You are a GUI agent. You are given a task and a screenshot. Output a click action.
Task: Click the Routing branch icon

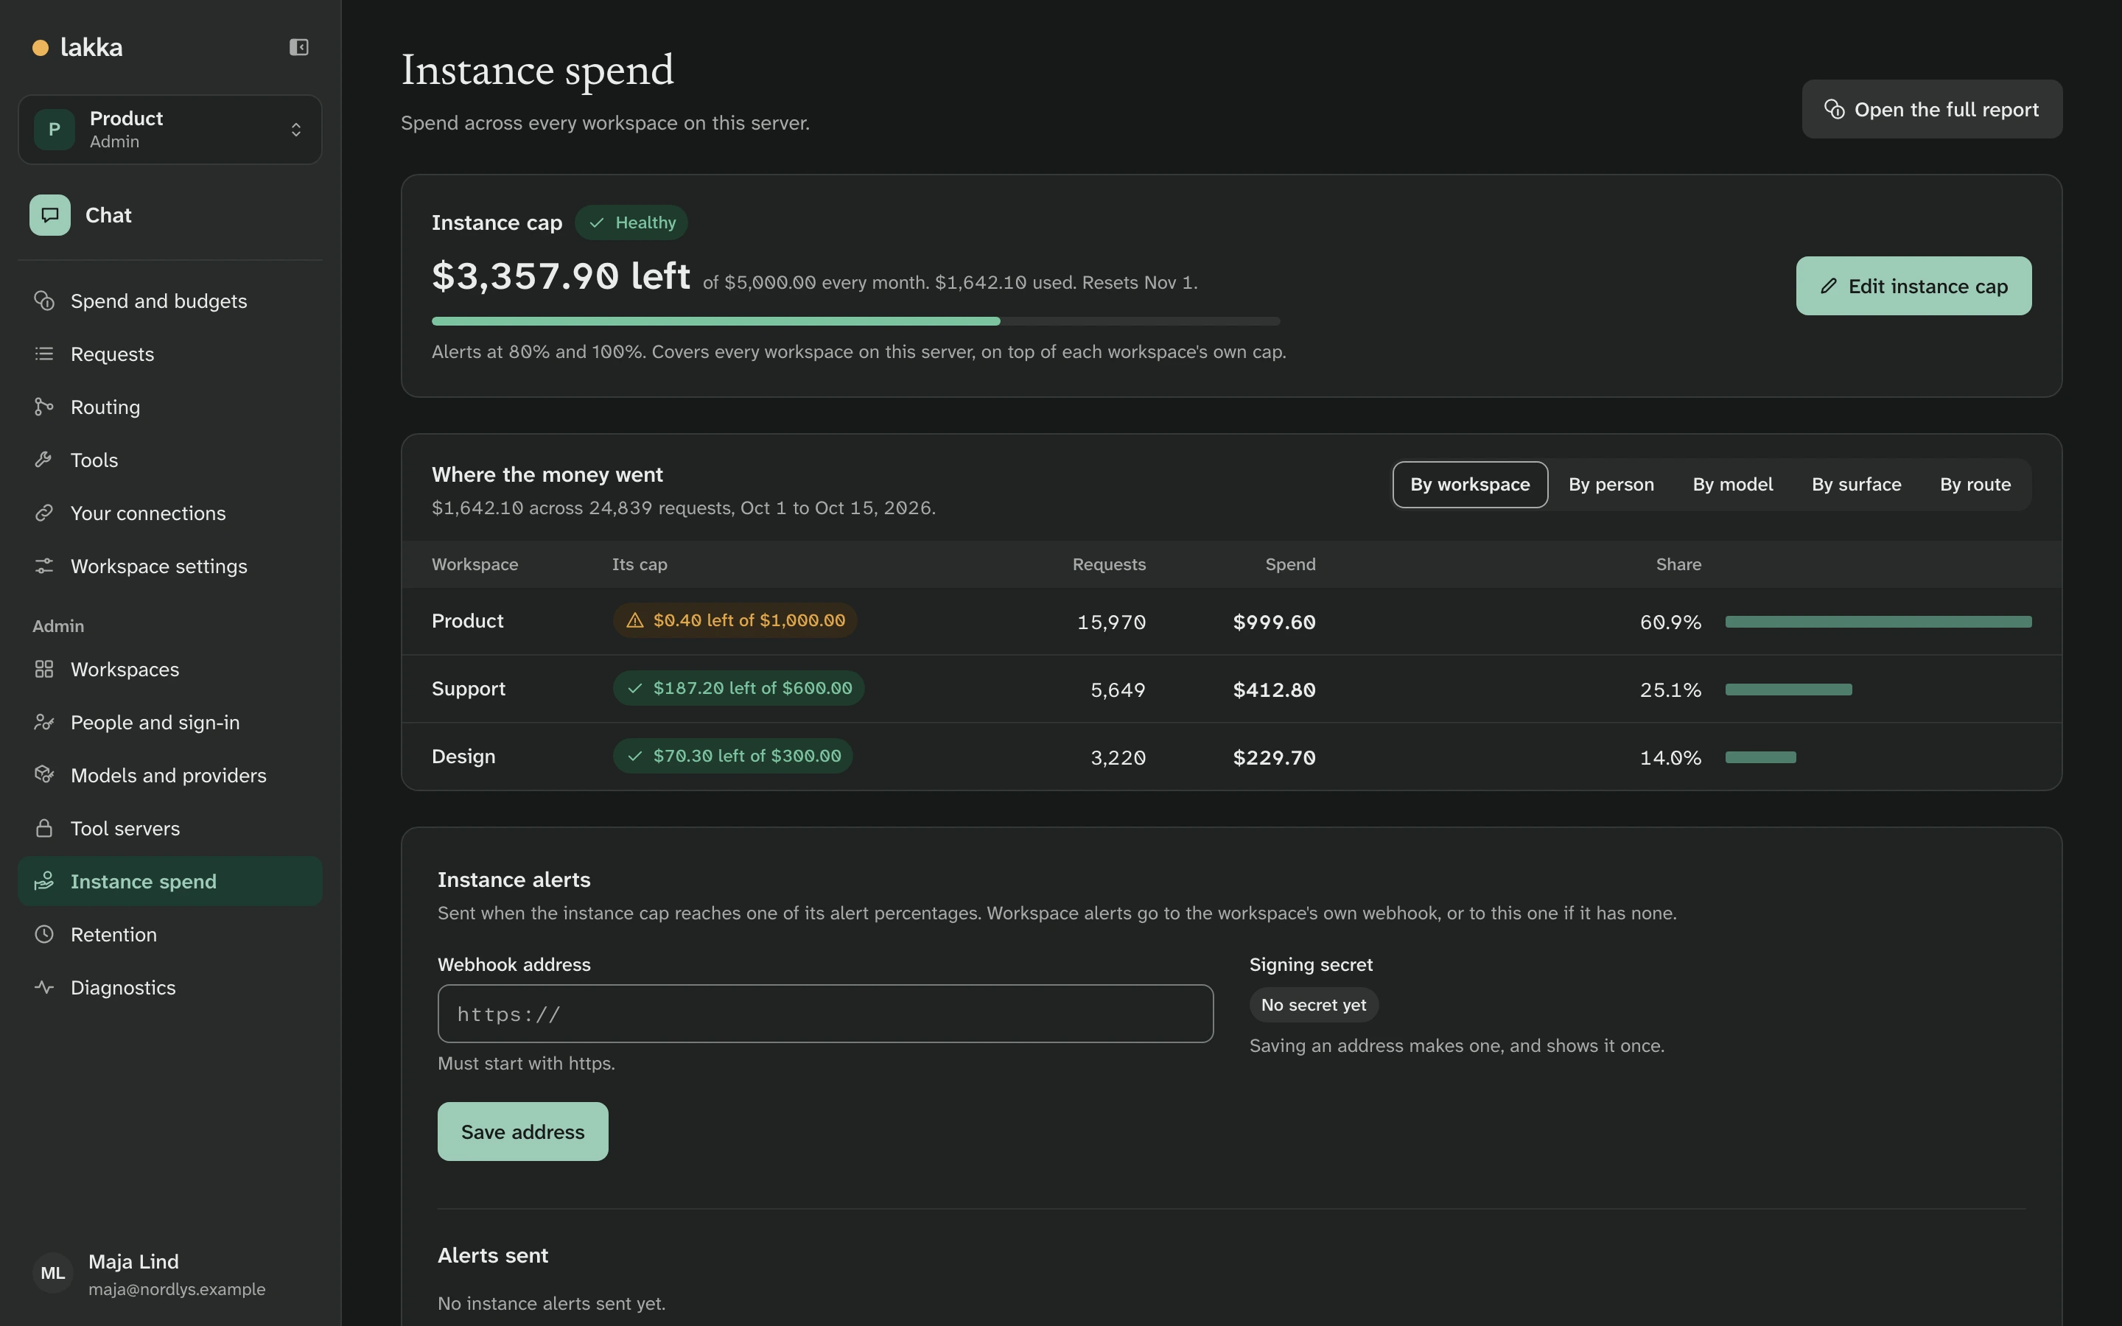coord(44,407)
